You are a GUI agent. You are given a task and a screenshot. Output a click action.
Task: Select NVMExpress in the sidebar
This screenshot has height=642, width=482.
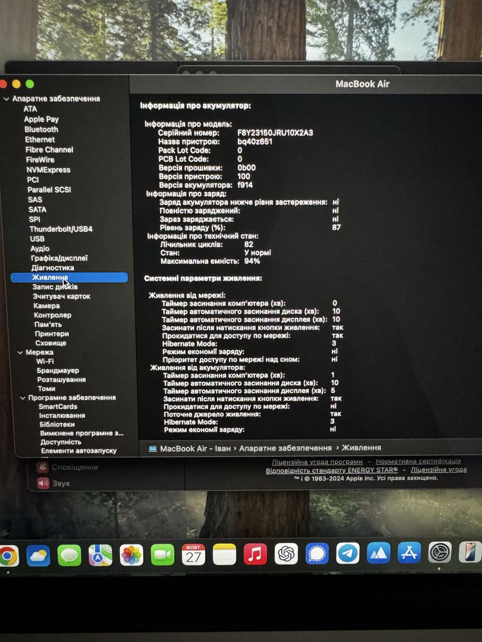(48, 169)
